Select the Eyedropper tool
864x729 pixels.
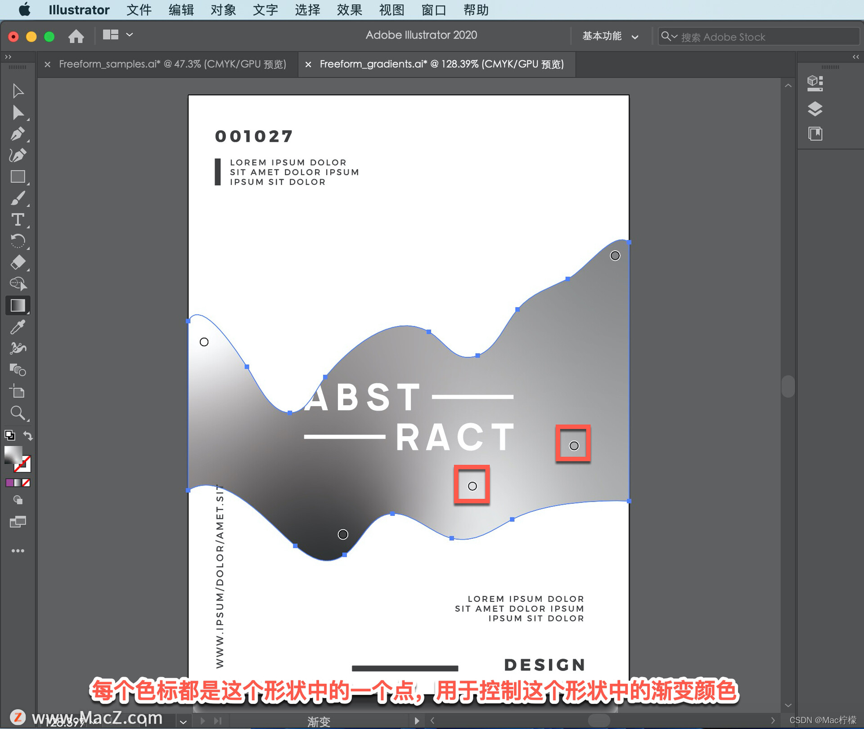pyautogui.click(x=18, y=327)
